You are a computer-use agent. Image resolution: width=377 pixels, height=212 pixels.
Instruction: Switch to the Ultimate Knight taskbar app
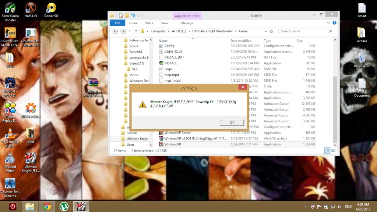[81, 206]
